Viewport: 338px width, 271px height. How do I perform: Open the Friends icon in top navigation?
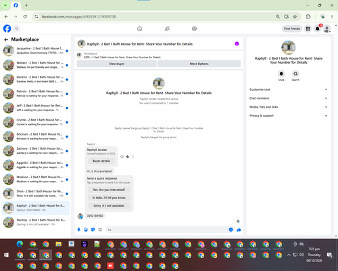[x=167, y=28]
